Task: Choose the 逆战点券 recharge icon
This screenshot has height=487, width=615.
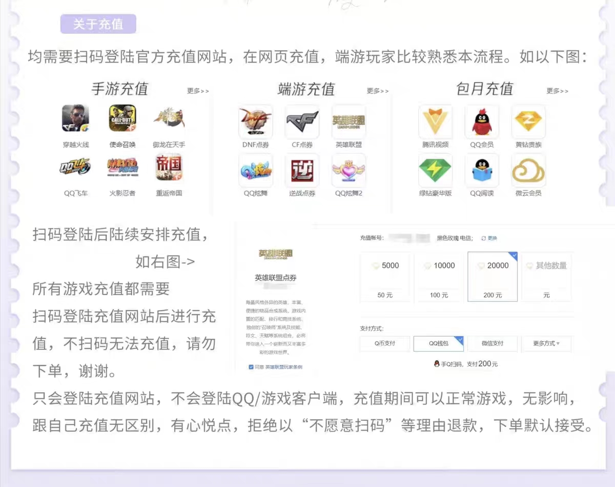Action: pyautogui.click(x=302, y=170)
